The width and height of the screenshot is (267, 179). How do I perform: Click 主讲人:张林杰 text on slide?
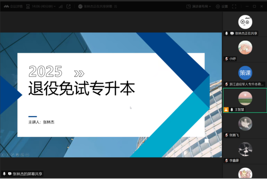pyautogui.click(x=41, y=122)
